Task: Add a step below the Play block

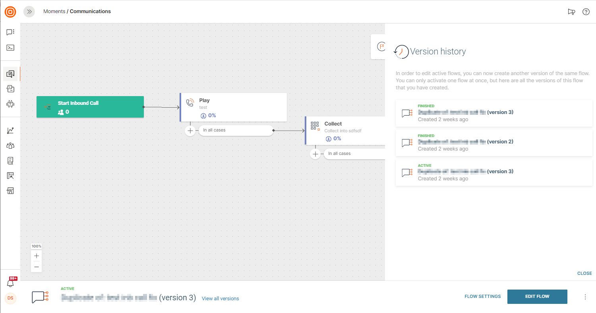Action: coord(190,130)
